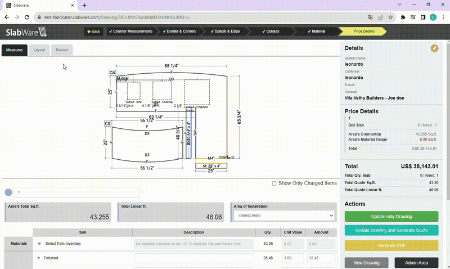Click the browser address bar URL

[117, 17]
